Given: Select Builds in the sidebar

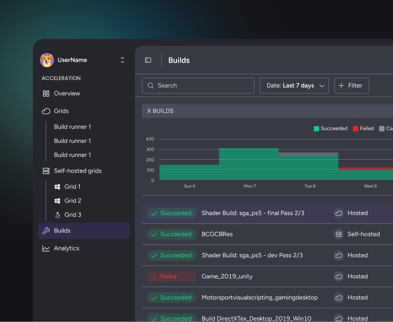Looking at the screenshot, I should 84,231.
